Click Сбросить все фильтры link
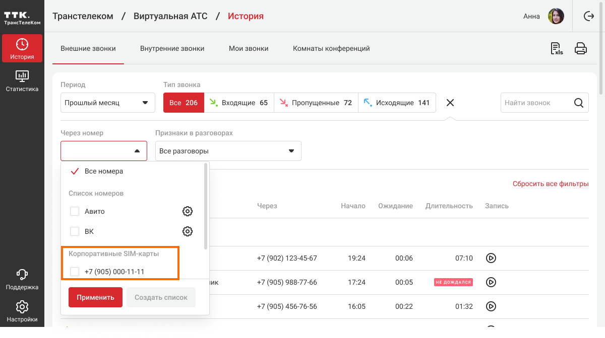The height and width of the screenshot is (338, 605). tap(551, 184)
